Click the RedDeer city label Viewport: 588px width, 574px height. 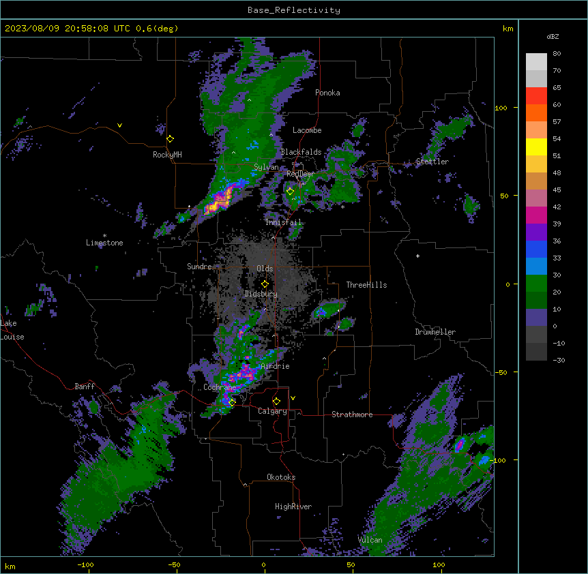point(301,174)
